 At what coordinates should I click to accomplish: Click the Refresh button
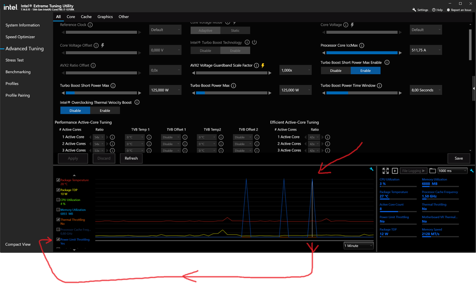pos(131,158)
